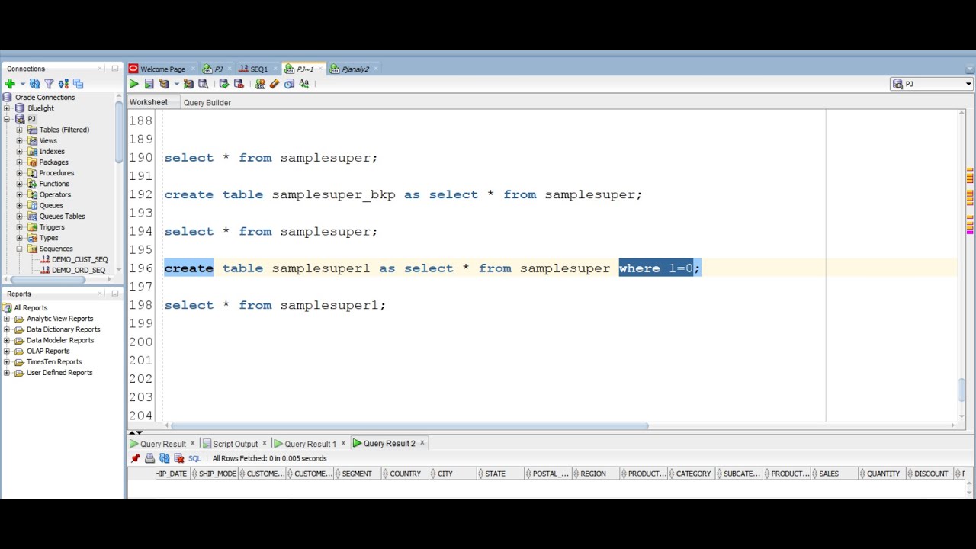Print the query result grid

point(149,458)
